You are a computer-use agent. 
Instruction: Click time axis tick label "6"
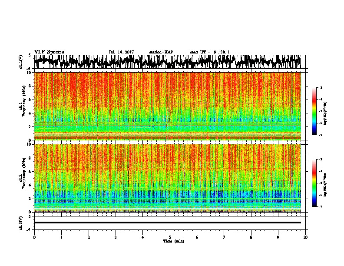click(x=197, y=237)
